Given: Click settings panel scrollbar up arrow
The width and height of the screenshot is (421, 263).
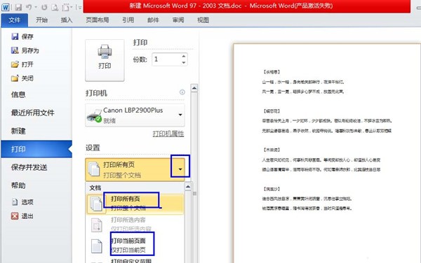Looking at the screenshot, I should 194,88.
